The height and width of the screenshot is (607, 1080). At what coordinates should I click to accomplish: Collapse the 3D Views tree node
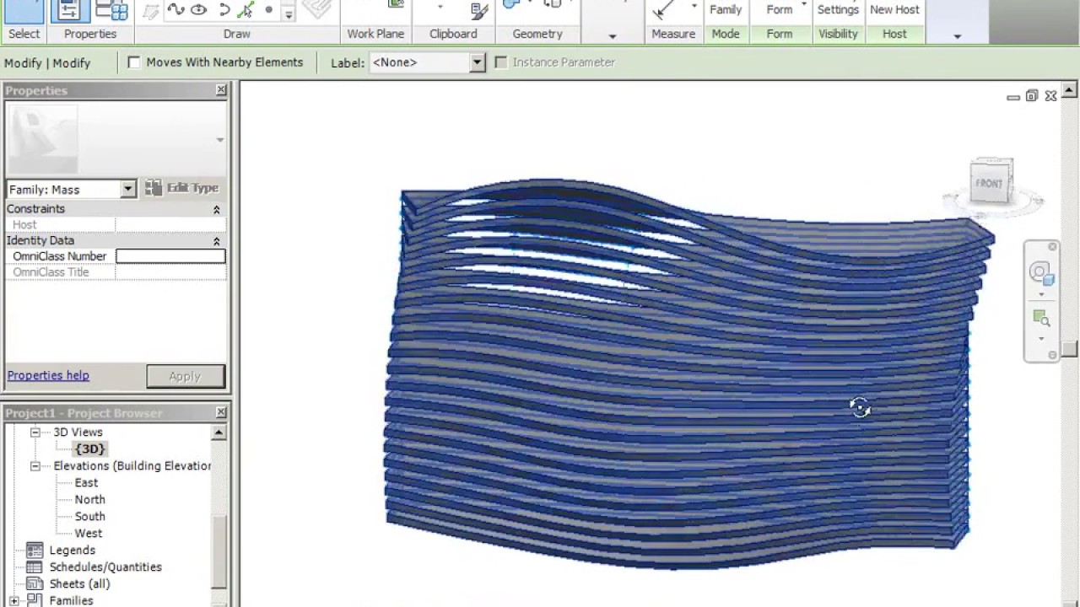click(35, 432)
